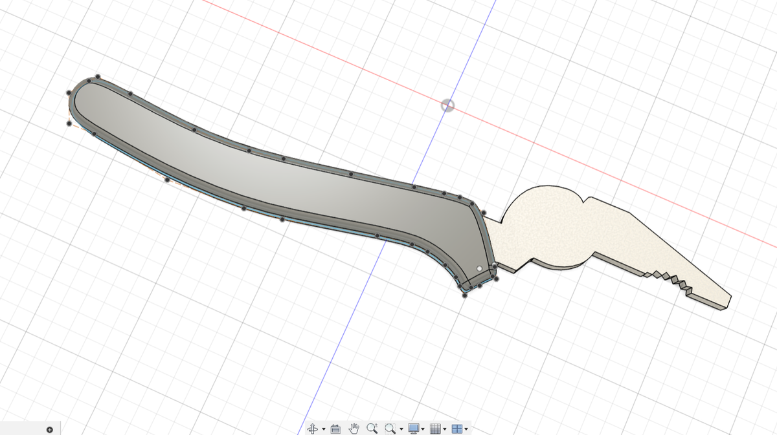Expand the Display Settings dropdown arrow

[x=423, y=429]
